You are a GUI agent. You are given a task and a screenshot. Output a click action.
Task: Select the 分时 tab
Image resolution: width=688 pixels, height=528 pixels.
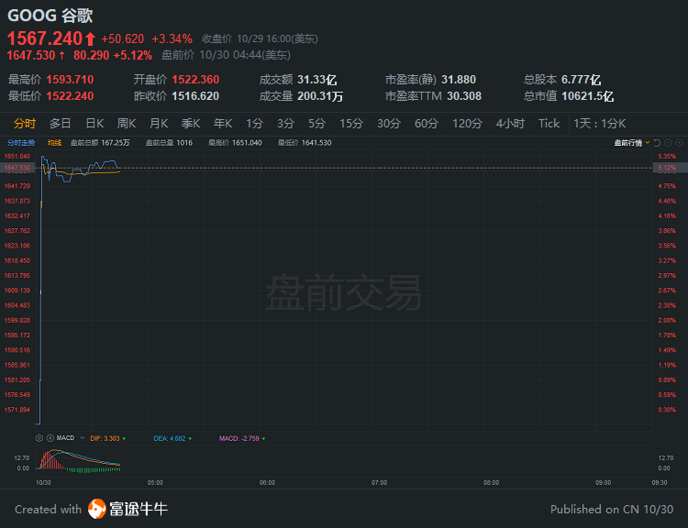click(24, 124)
